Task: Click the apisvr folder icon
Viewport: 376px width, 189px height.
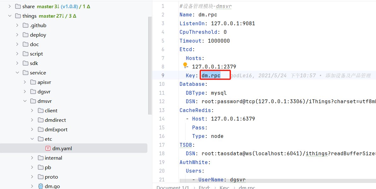Action: coord(33,82)
